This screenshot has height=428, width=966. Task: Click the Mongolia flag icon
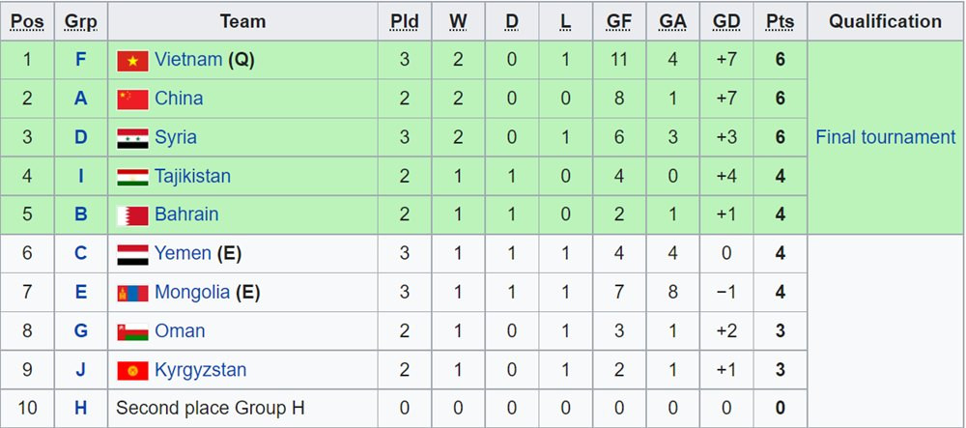click(132, 292)
